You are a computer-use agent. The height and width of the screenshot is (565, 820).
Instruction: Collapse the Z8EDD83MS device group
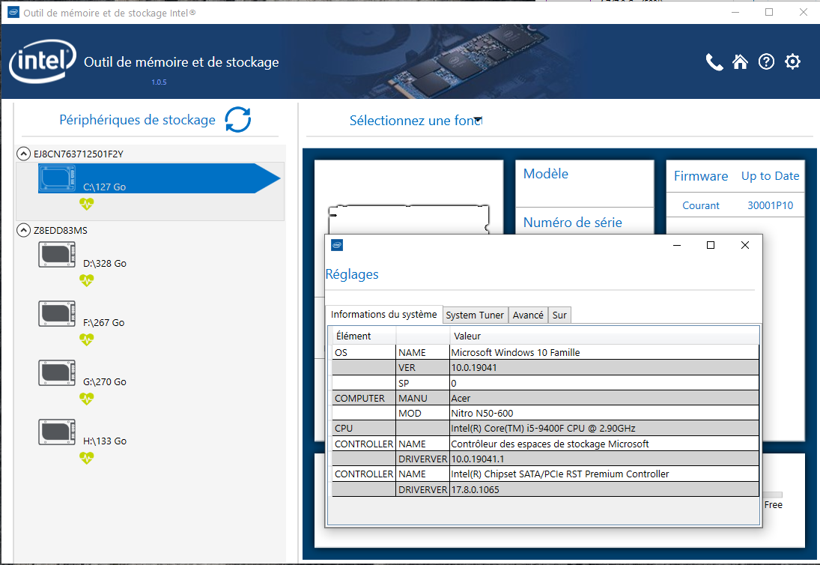click(x=22, y=231)
